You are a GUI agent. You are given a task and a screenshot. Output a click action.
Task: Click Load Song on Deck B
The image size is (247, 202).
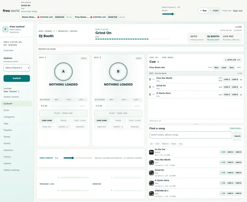(102, 121)
